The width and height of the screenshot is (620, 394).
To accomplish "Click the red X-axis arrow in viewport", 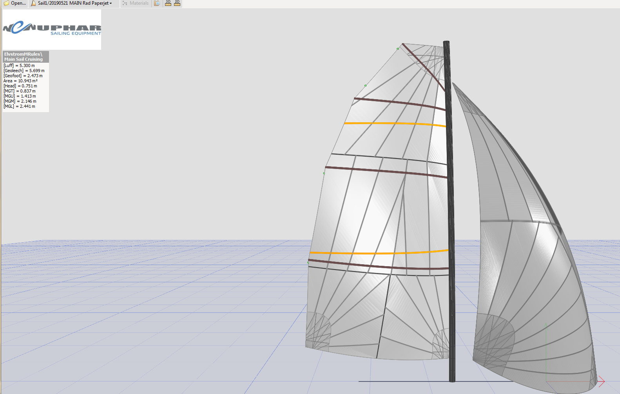I will pyautogui.click(x=601, y=381).
